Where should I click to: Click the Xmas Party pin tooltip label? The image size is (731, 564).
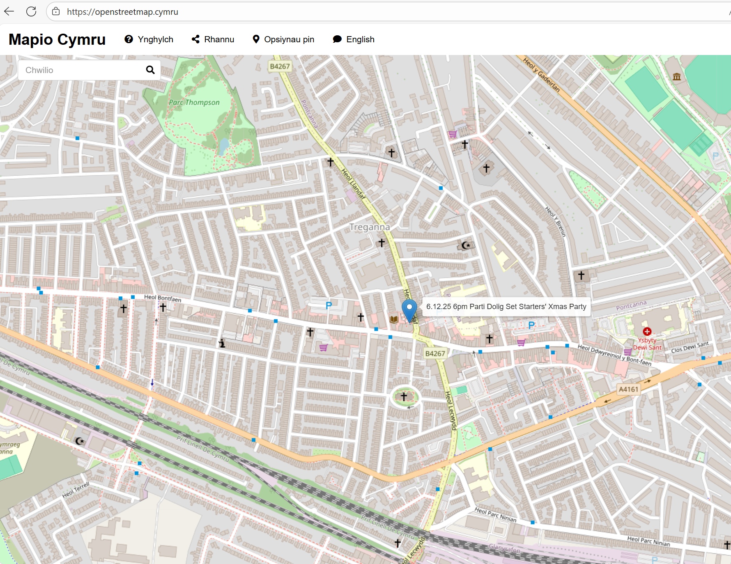coord(506,307)
